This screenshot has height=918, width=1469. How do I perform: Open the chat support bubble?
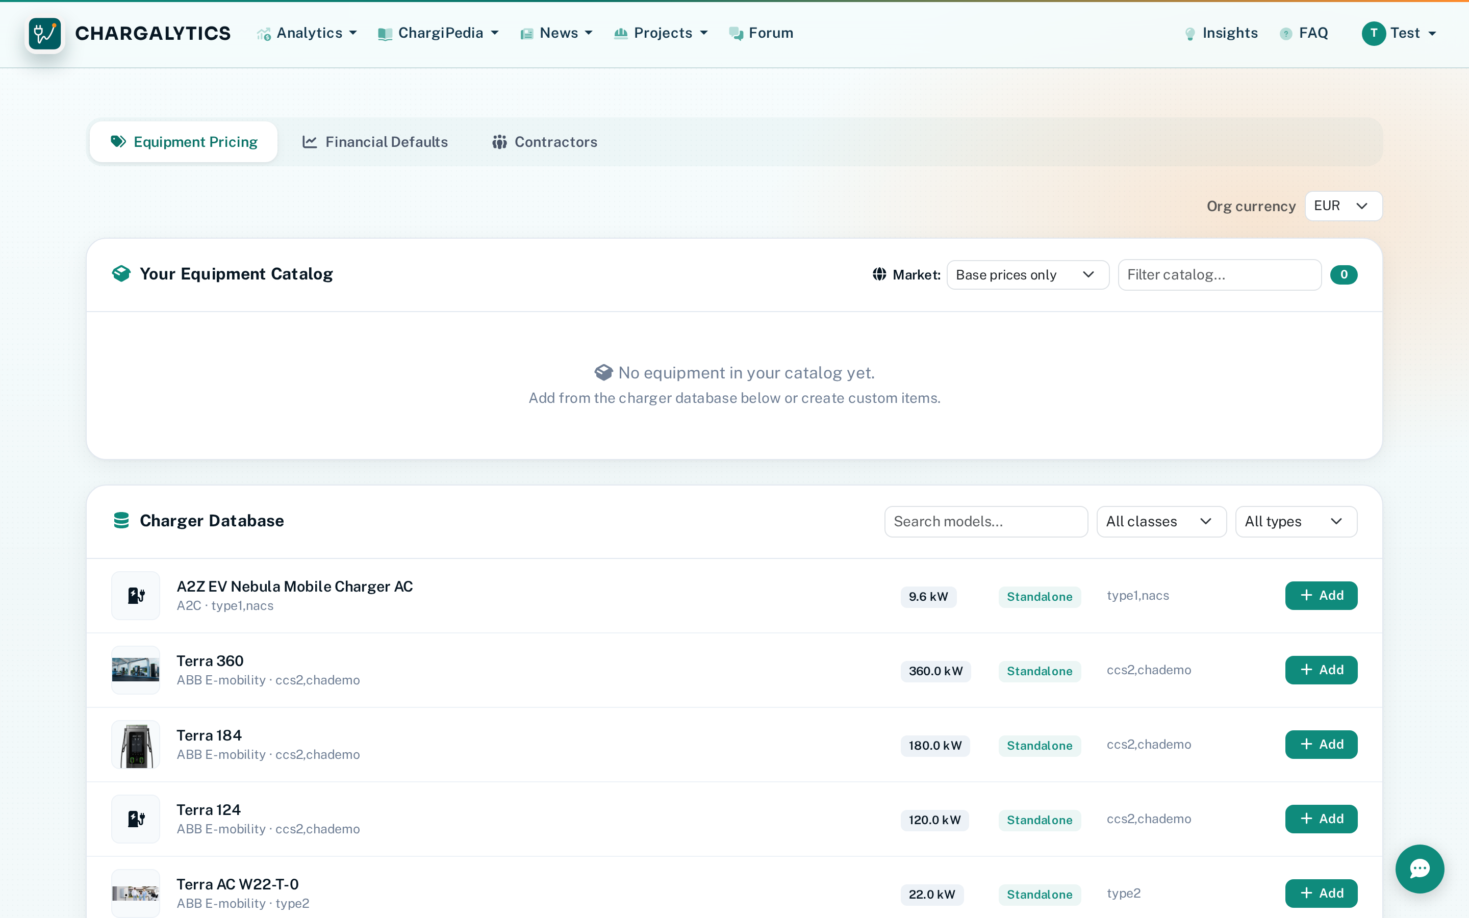(1419, 869)
